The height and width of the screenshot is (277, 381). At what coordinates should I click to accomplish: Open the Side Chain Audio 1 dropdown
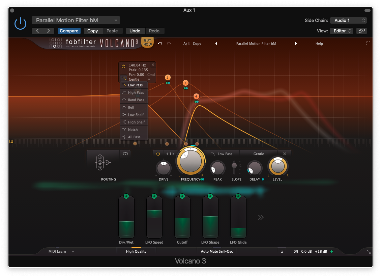coord(348,20)
